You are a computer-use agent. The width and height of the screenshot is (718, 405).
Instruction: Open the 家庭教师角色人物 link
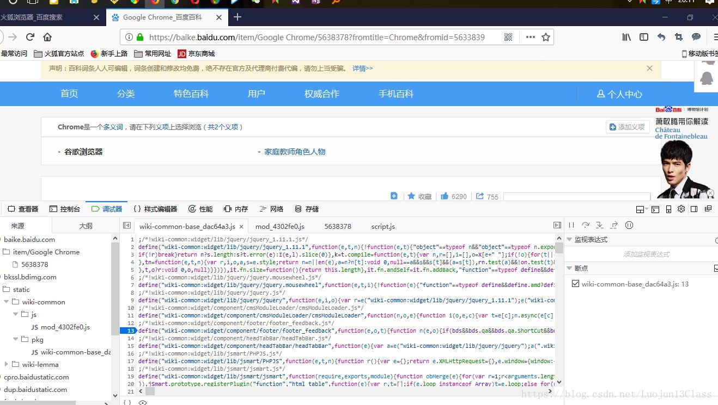tap(294, 152)
